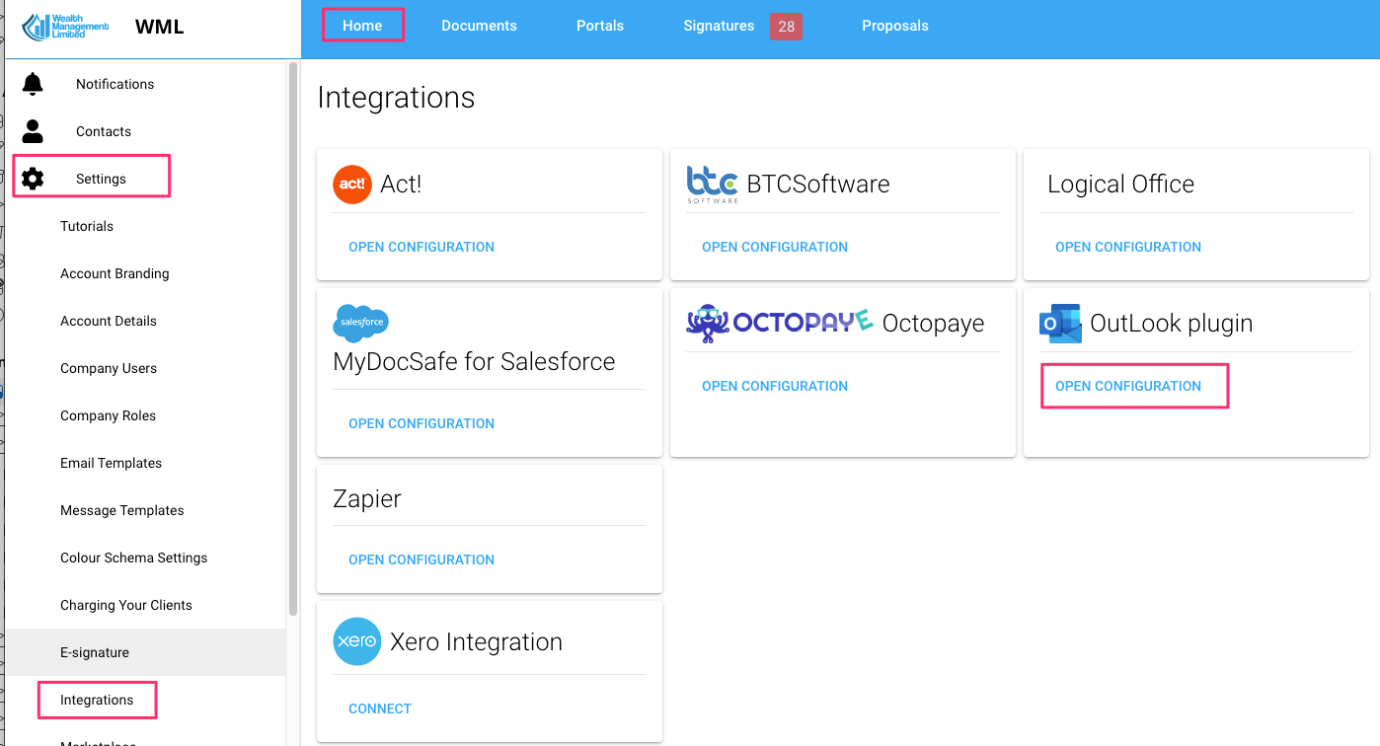Click the MyDocSafe for Salesforce title
This screenshot has height=746, width=1380.
click(x=474, y=362)
